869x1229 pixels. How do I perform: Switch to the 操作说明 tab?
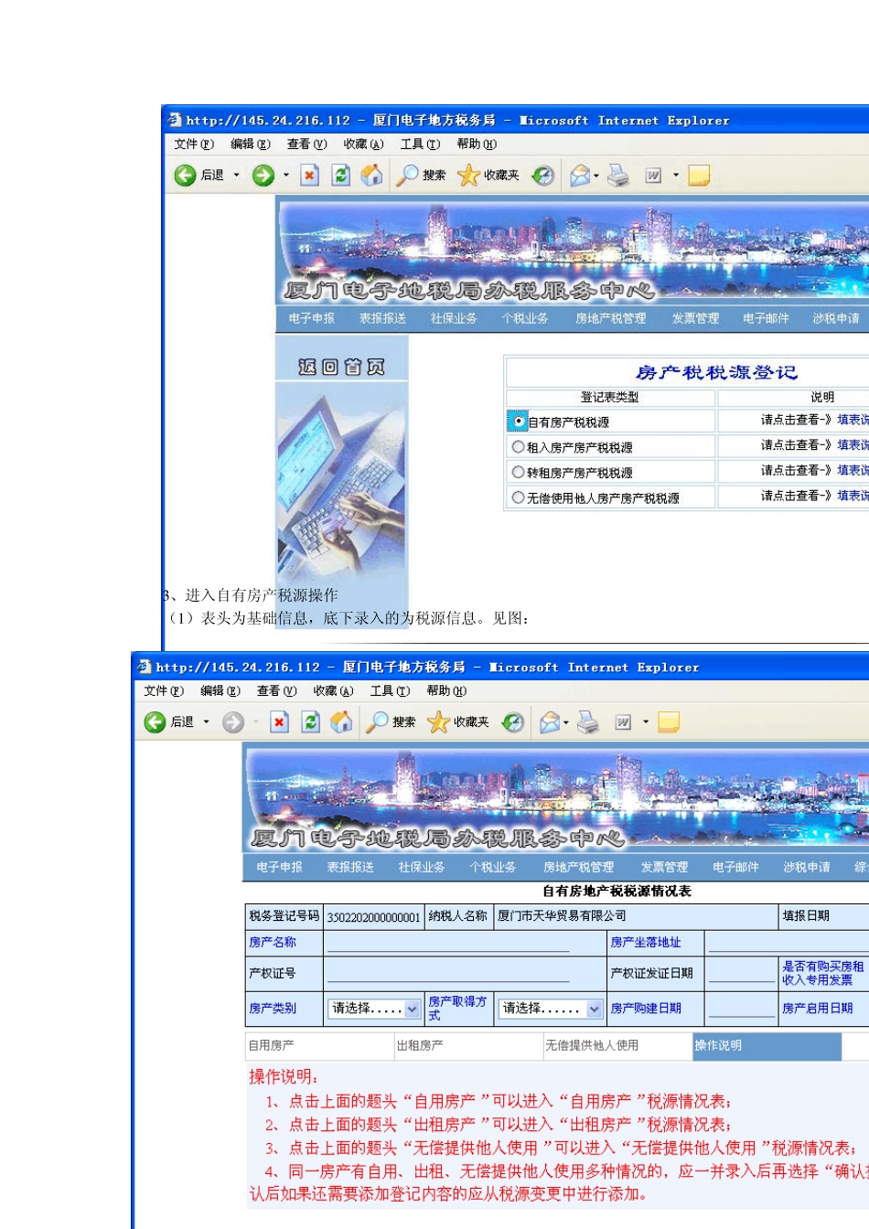(767, 1045)
